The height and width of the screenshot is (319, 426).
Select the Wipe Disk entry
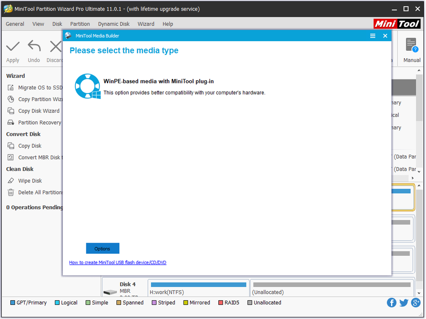(30, 181)
